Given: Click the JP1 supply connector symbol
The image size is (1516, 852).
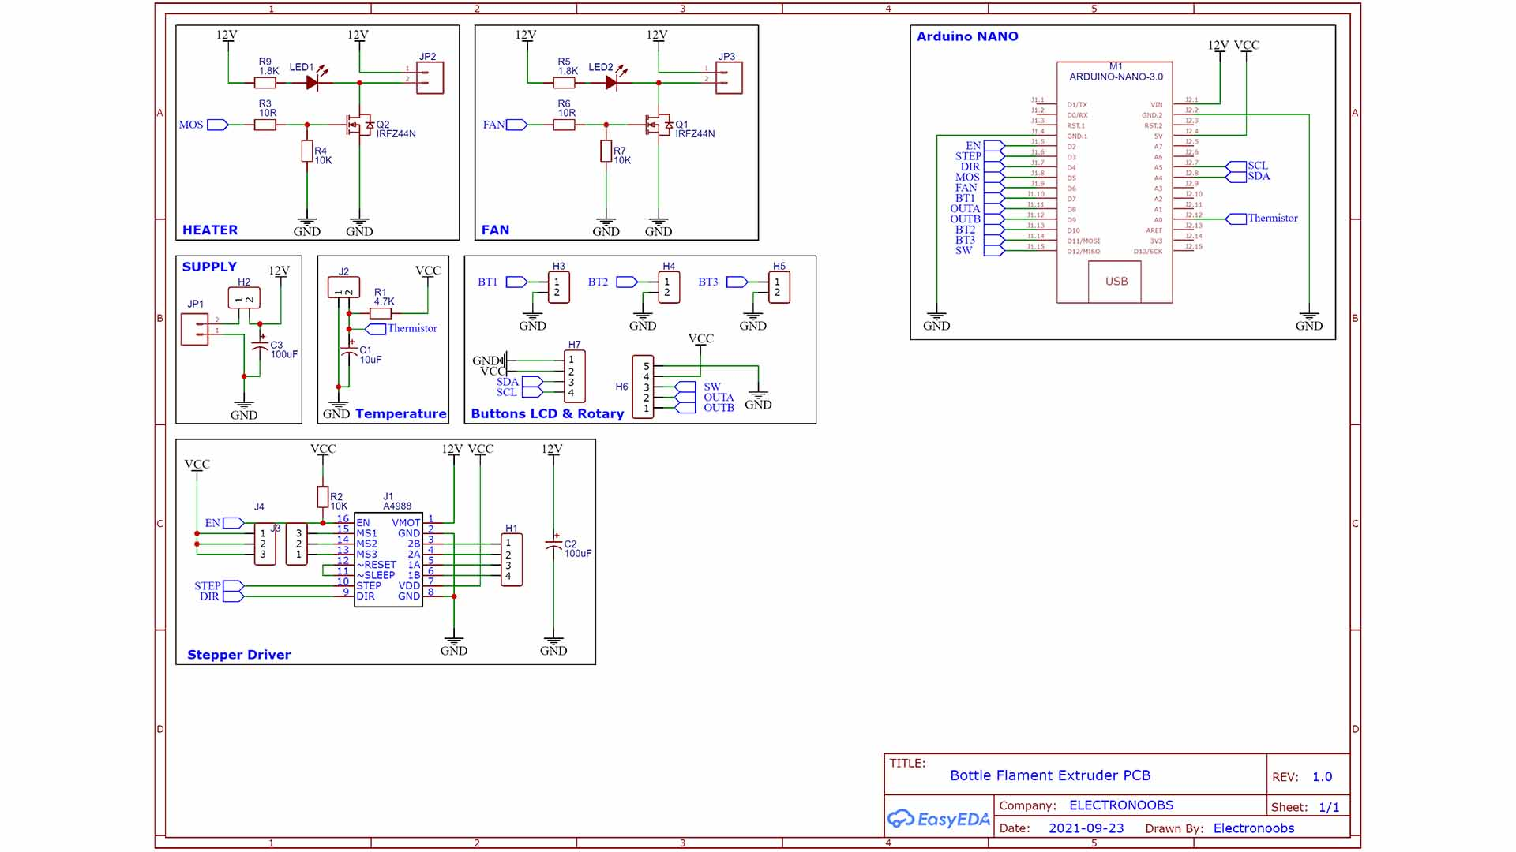Looking at the screenshot, I should [195, 330].
